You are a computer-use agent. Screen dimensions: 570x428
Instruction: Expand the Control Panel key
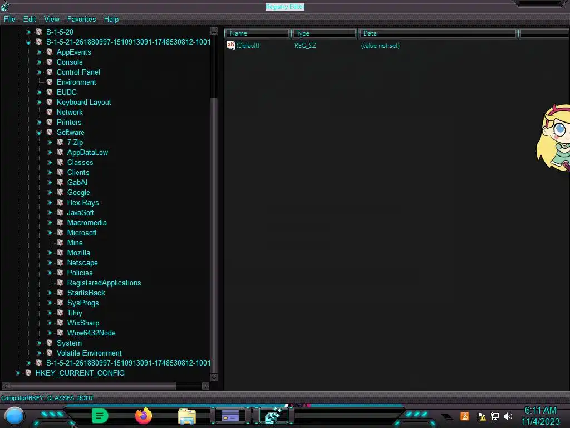(39, 72)
